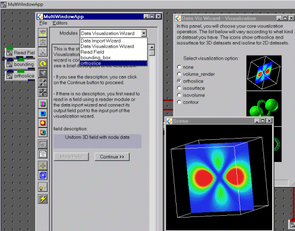Open the Modules dropdown arrow
This screenshot has height=231, width=295.
pos(144,33)
